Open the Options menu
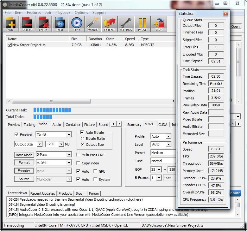 click(81, 13)
